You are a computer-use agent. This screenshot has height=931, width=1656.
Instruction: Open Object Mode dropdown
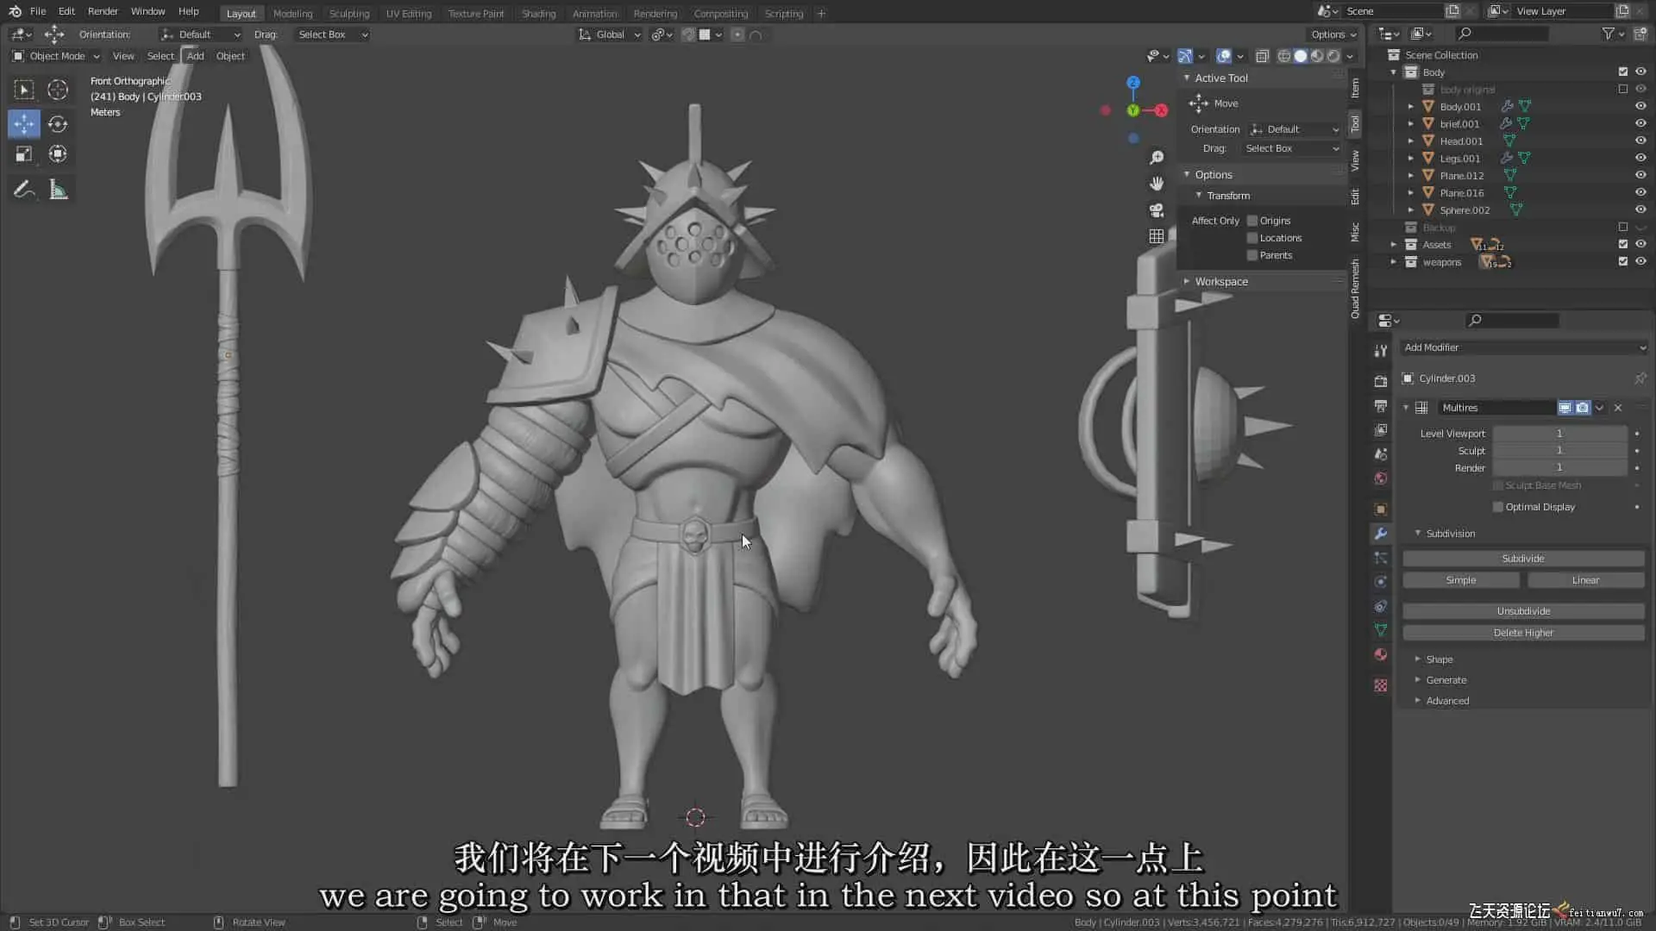click(57, 56)
